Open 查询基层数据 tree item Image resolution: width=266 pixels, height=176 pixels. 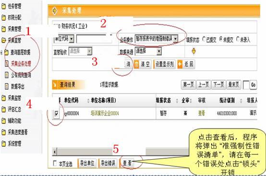pos(20,52)
